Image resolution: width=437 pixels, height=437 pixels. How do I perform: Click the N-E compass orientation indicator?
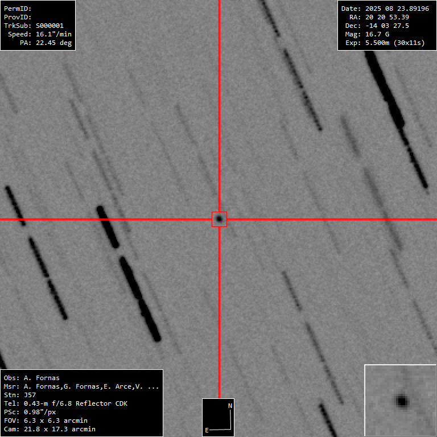pos(218,418)
